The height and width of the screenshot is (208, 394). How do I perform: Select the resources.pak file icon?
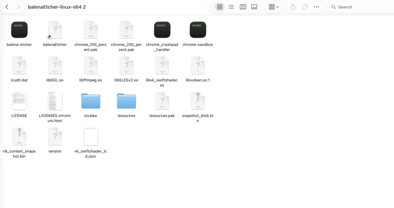coord(162,101)
